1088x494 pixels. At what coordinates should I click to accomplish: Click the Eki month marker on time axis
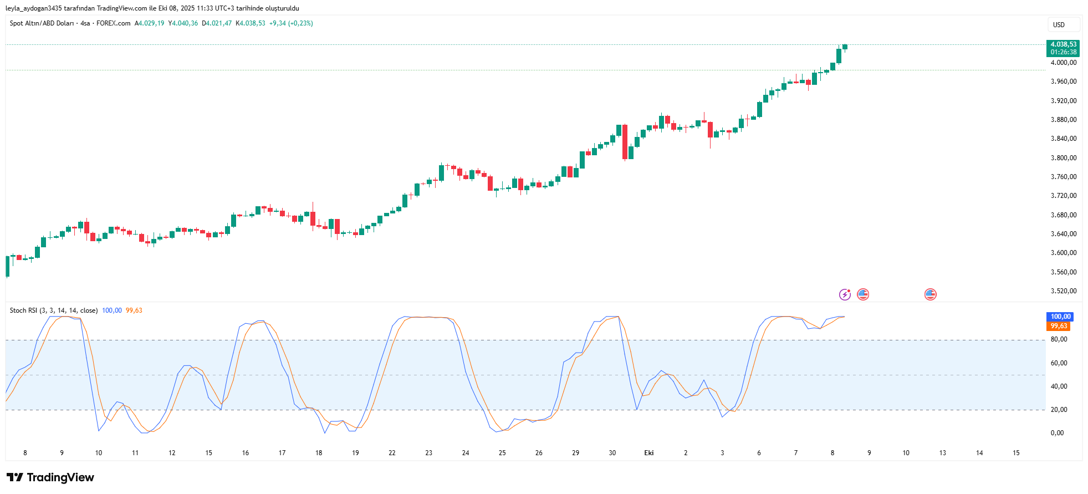pyautogui.click(x=648, y=453)
